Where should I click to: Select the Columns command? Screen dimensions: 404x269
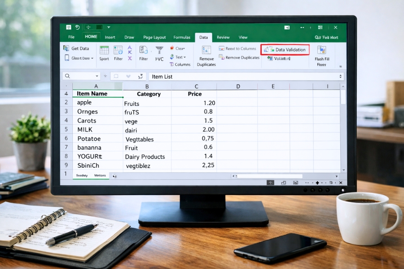pyautogui.click(x=180, y=64)
